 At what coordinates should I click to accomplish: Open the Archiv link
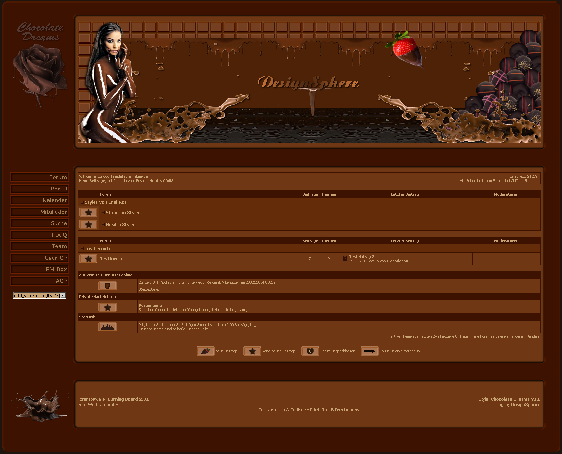tap(533, 336)
